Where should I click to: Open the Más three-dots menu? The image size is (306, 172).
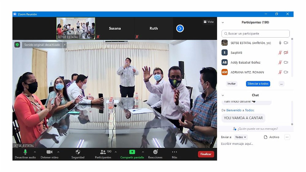(x=174, y=152)
